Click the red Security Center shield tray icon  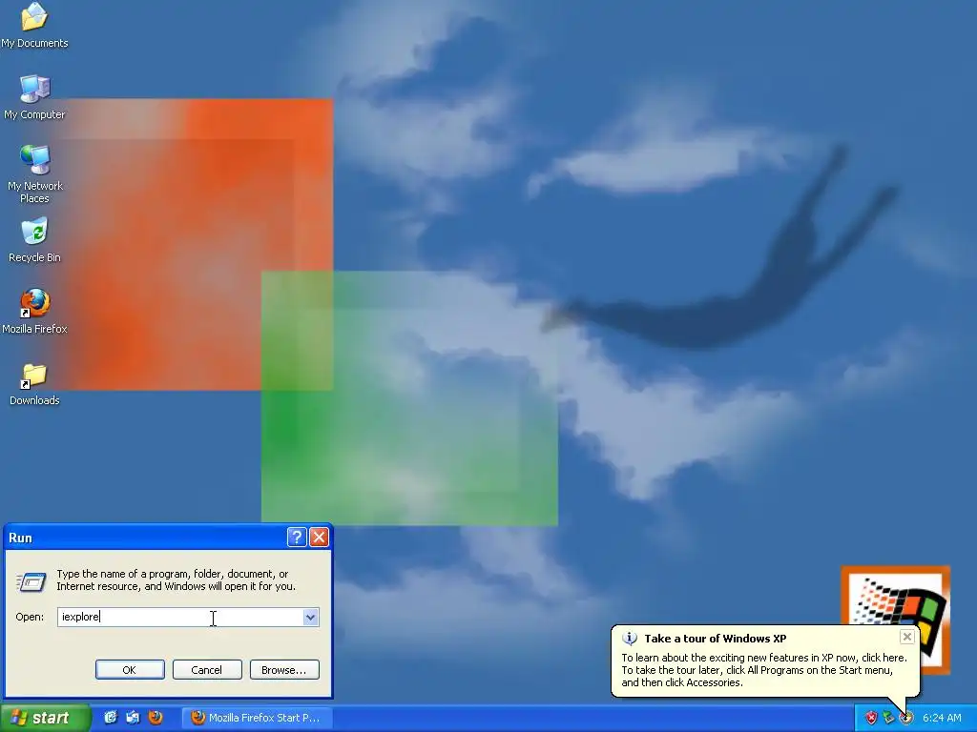point(871,718)
